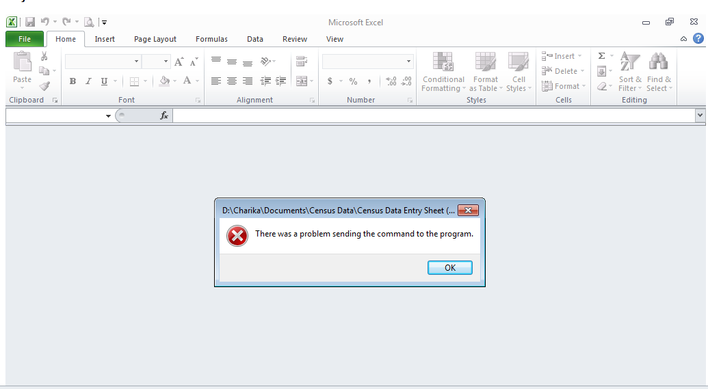Screen dimensions: 708x389
Task: Open the font size dropdown
Action: tap(166, 62)
